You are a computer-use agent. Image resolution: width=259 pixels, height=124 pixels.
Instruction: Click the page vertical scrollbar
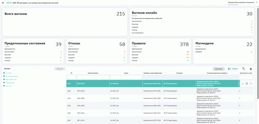coord(258,50)
